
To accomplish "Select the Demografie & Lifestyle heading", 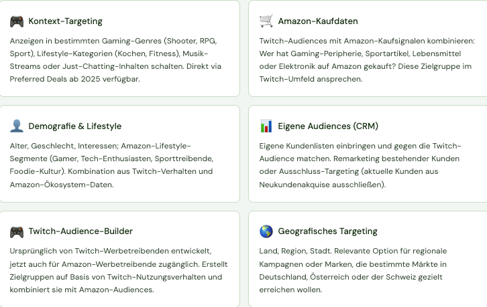I will coord(75,126).
